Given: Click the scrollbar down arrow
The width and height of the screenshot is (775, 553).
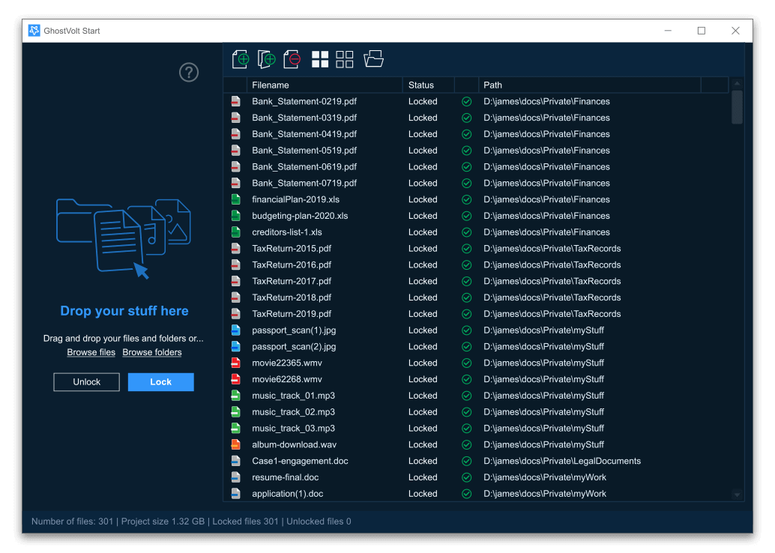Looking at the screenshot, I should click(737, 495).
